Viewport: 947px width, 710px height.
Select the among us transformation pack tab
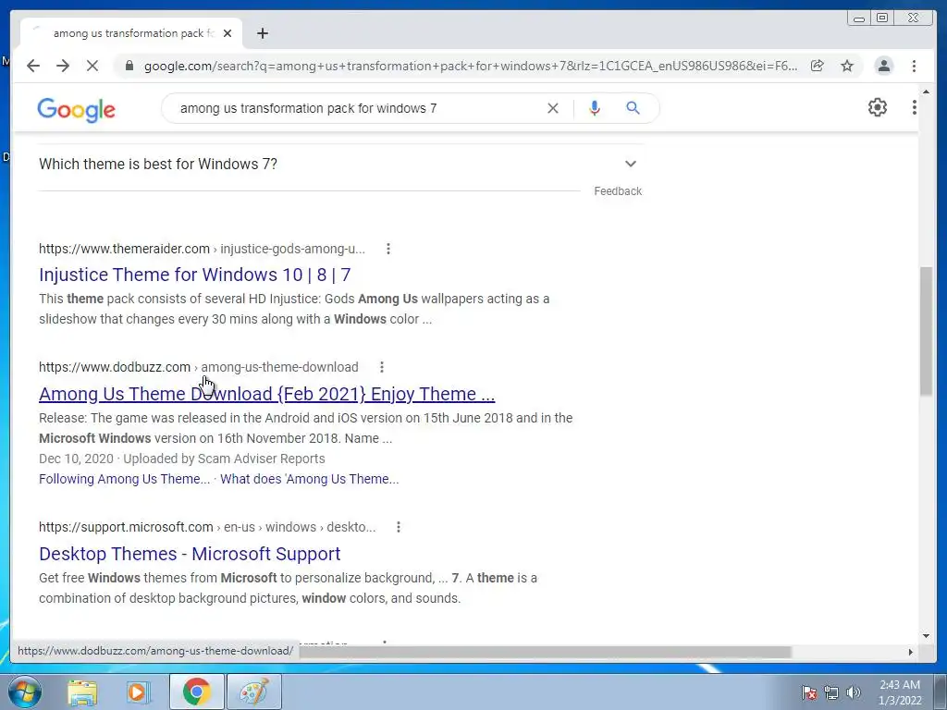tap(129, 33)
